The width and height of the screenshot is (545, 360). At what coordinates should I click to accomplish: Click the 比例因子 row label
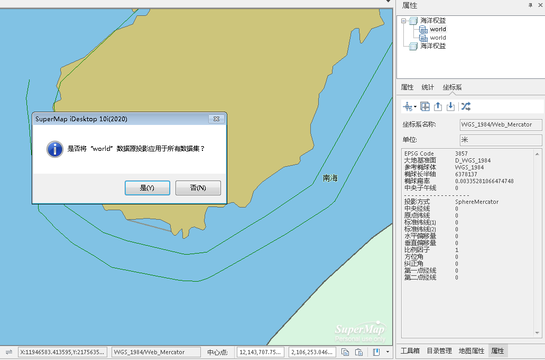pyautogui.click(x=417, y=250)
